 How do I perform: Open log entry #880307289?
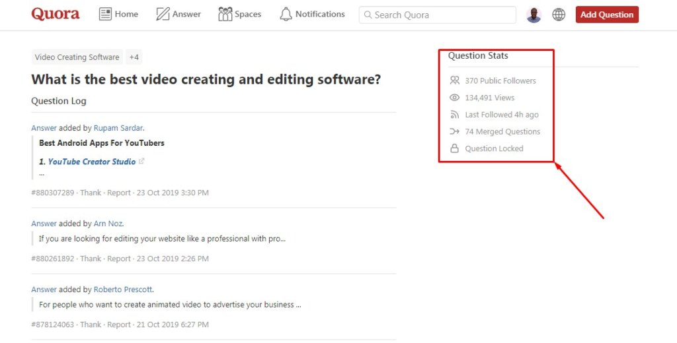point(53,193)
